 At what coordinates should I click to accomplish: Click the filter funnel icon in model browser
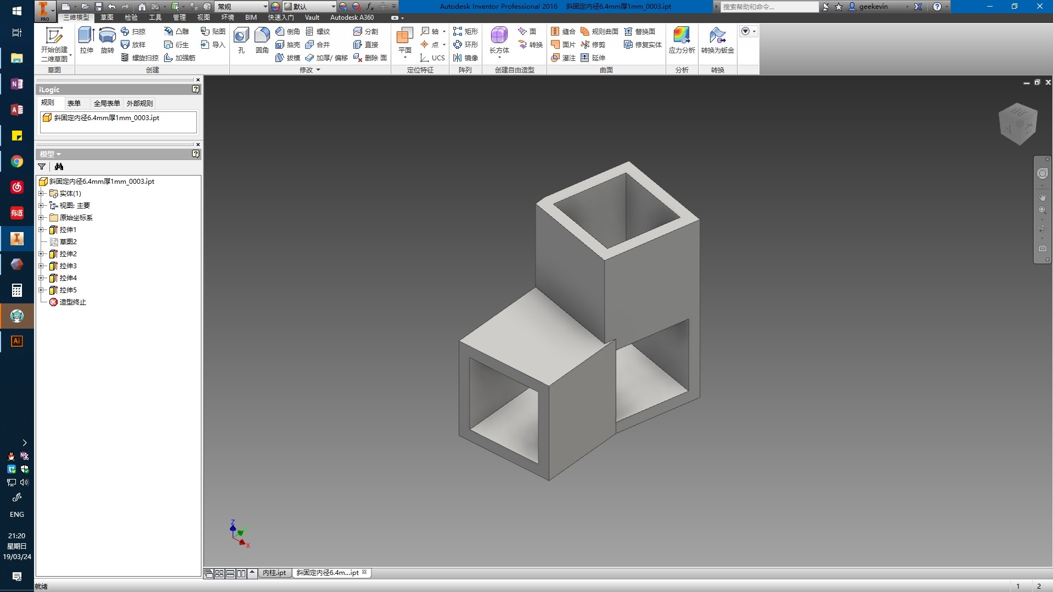[42, 167]
